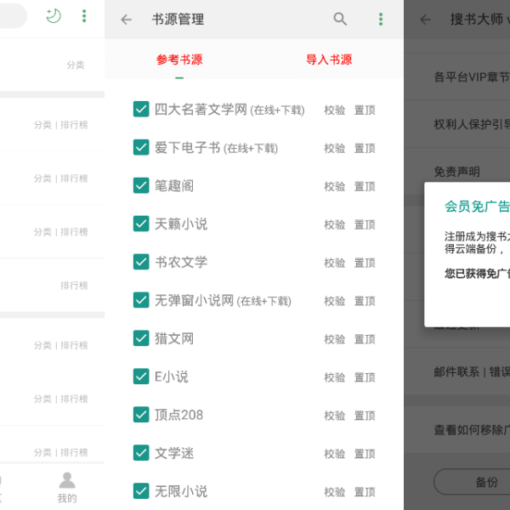Toggle night mode moon icon
Screen dimensions: 510x510
54,16
